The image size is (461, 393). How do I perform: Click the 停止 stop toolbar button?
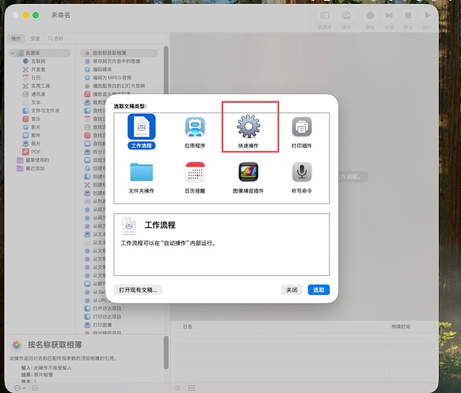(x=408, y=15)
